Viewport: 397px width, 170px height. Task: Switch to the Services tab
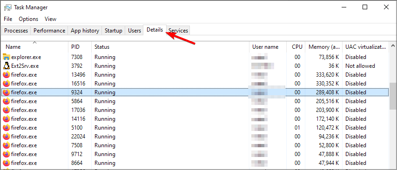(x=178, y=31)
